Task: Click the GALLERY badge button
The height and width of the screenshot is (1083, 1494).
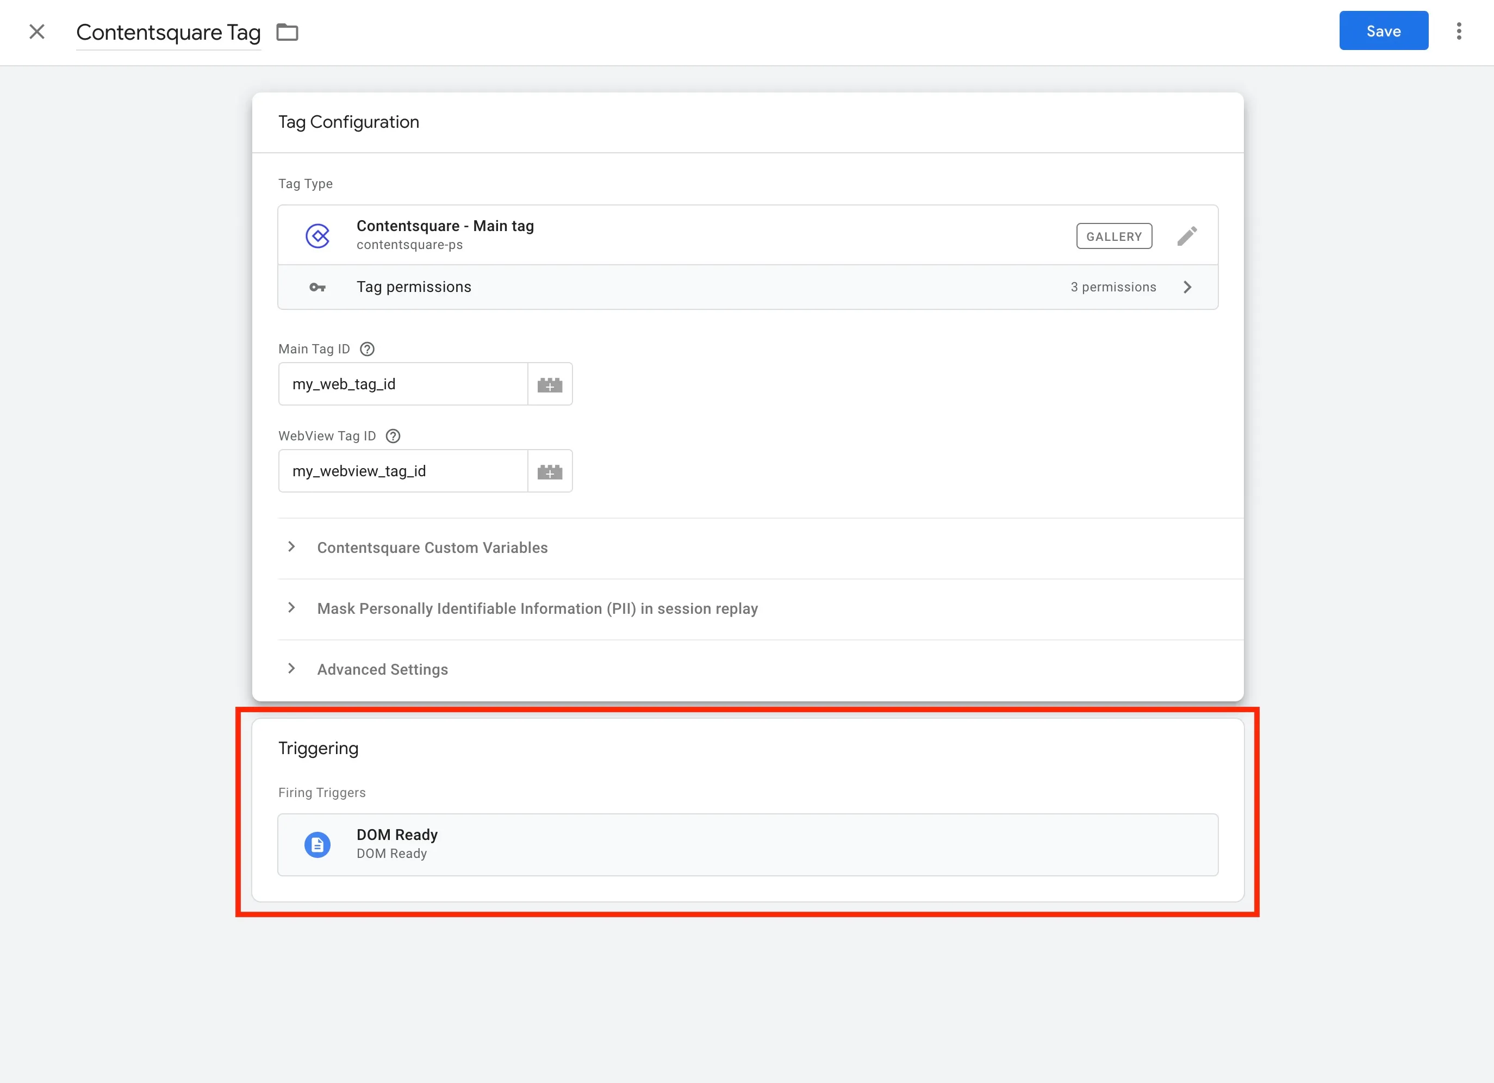Action: pyautogui.click(x=1113, y=236)
